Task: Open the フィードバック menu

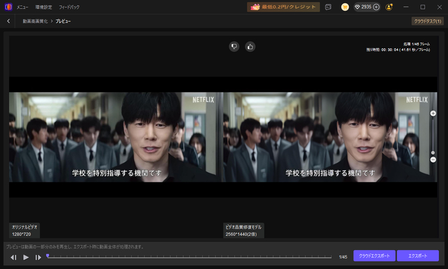Action: (69, 7)
